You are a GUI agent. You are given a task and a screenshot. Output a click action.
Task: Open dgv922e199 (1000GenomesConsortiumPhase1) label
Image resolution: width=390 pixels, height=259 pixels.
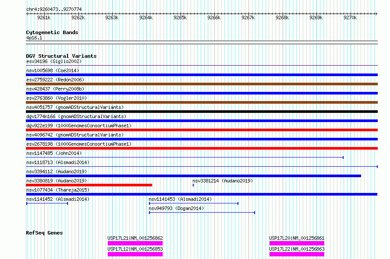tap(79, 126)
